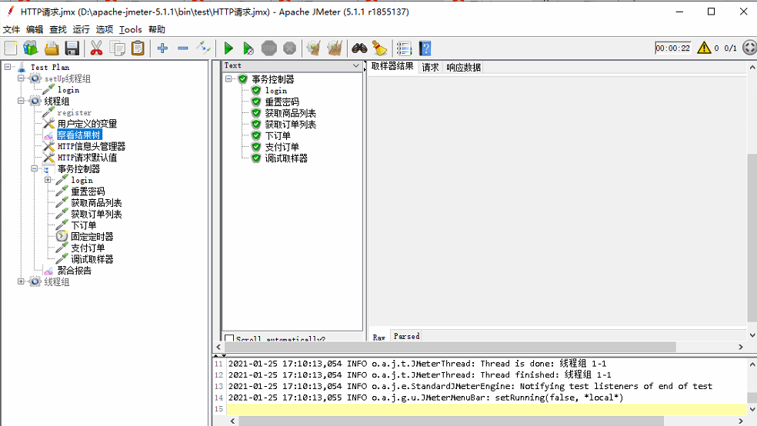Screen dimensions: 757x426
Task: Select HTTP信息头管理器 in tree
Action: coord(92,146)
